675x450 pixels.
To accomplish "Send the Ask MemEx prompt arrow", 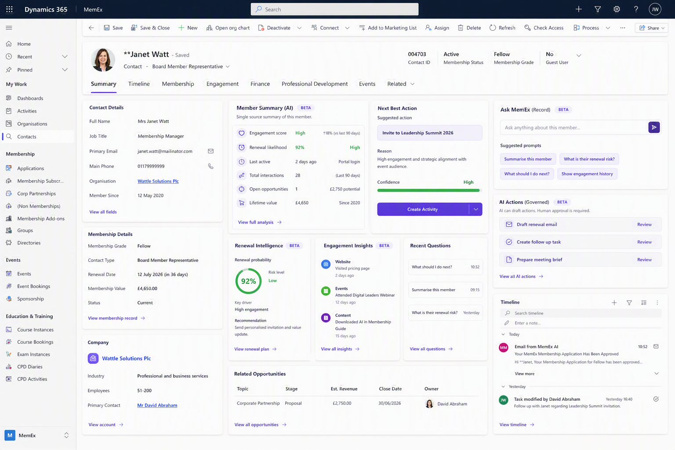I will point(654,127).
